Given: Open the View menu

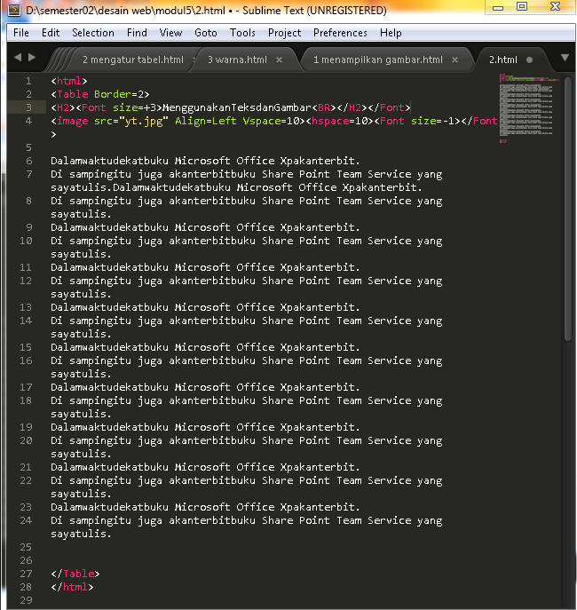Looking at the screenshot, I should [x=170, y=33].
